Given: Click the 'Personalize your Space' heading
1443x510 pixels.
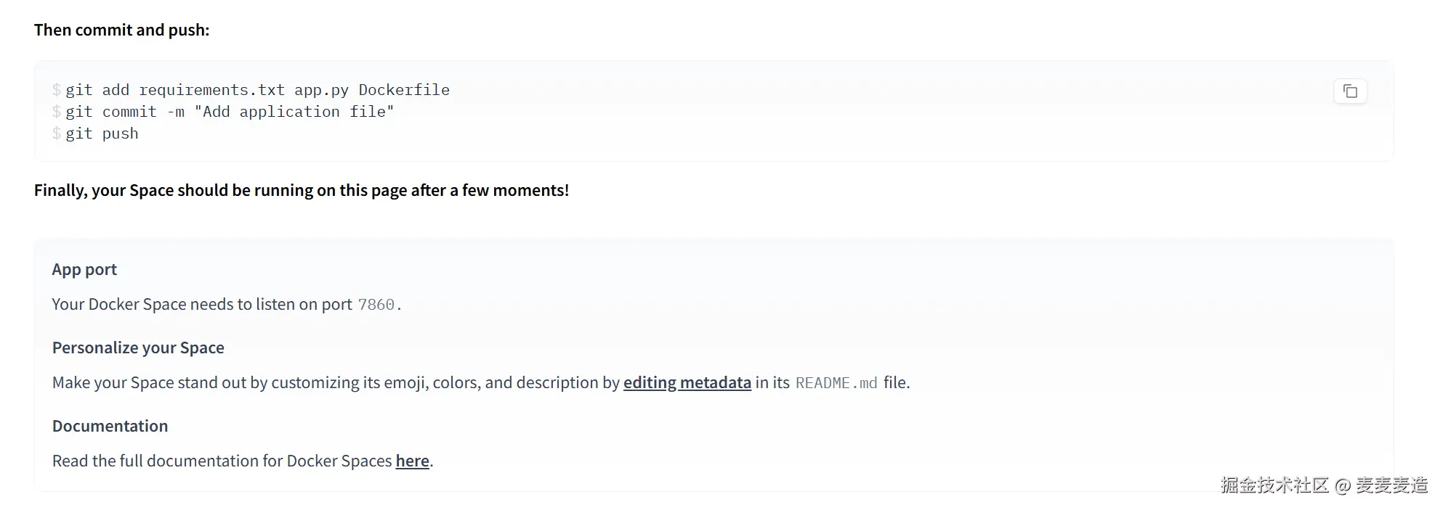Looking at the screenshot, I should tap(138, 347).
